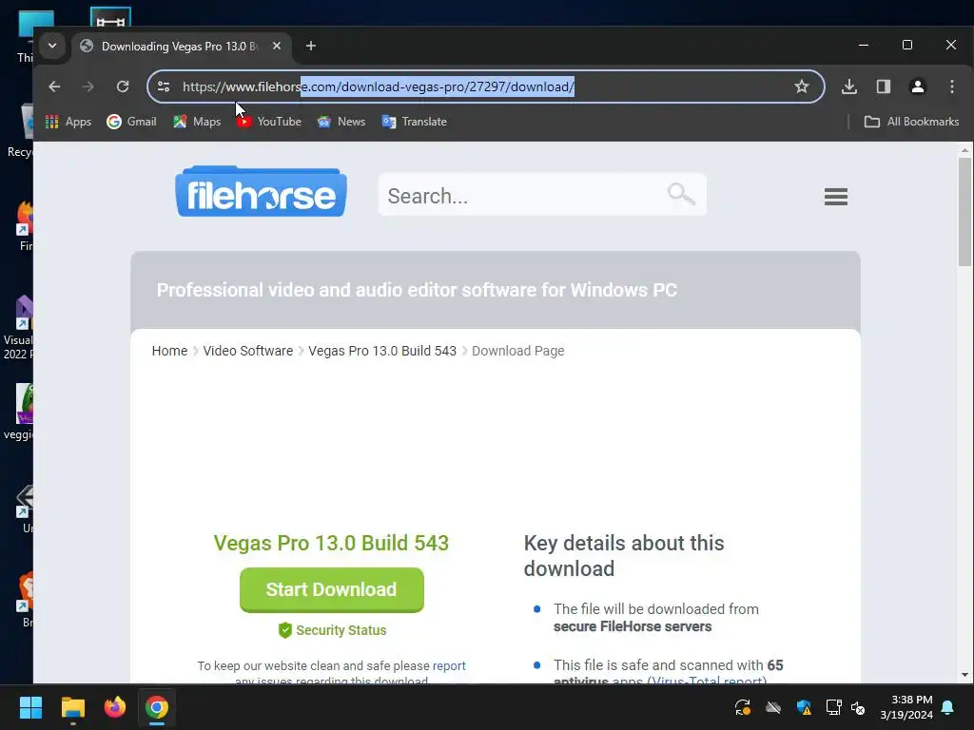974x730 pixels.
Task: Click the scrollbar down arrow
Action: 964,675
